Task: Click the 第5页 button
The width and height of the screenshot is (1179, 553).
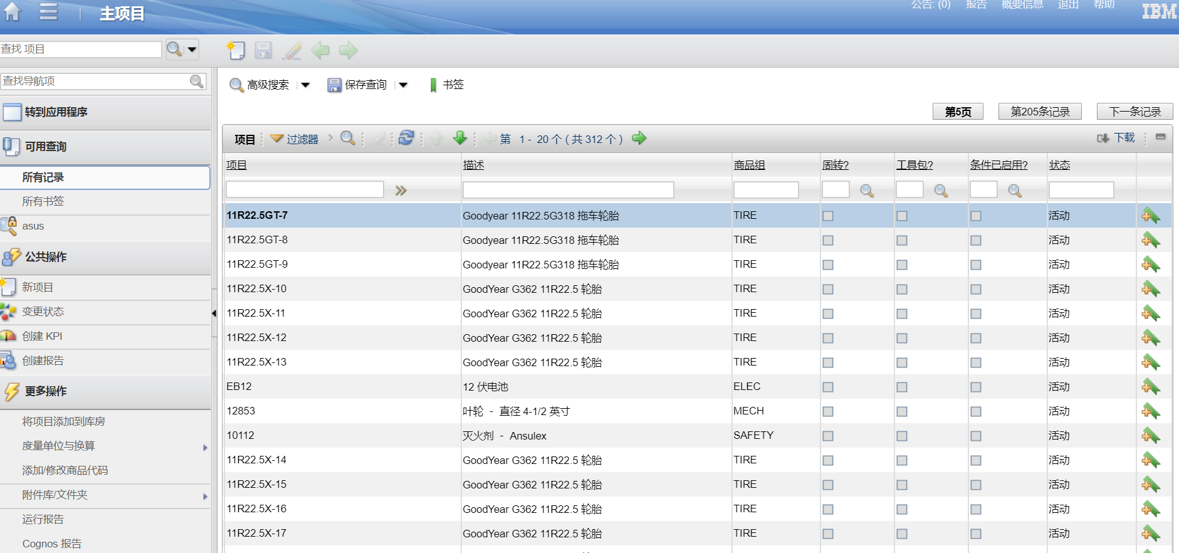Action: (x=958, y=112)
